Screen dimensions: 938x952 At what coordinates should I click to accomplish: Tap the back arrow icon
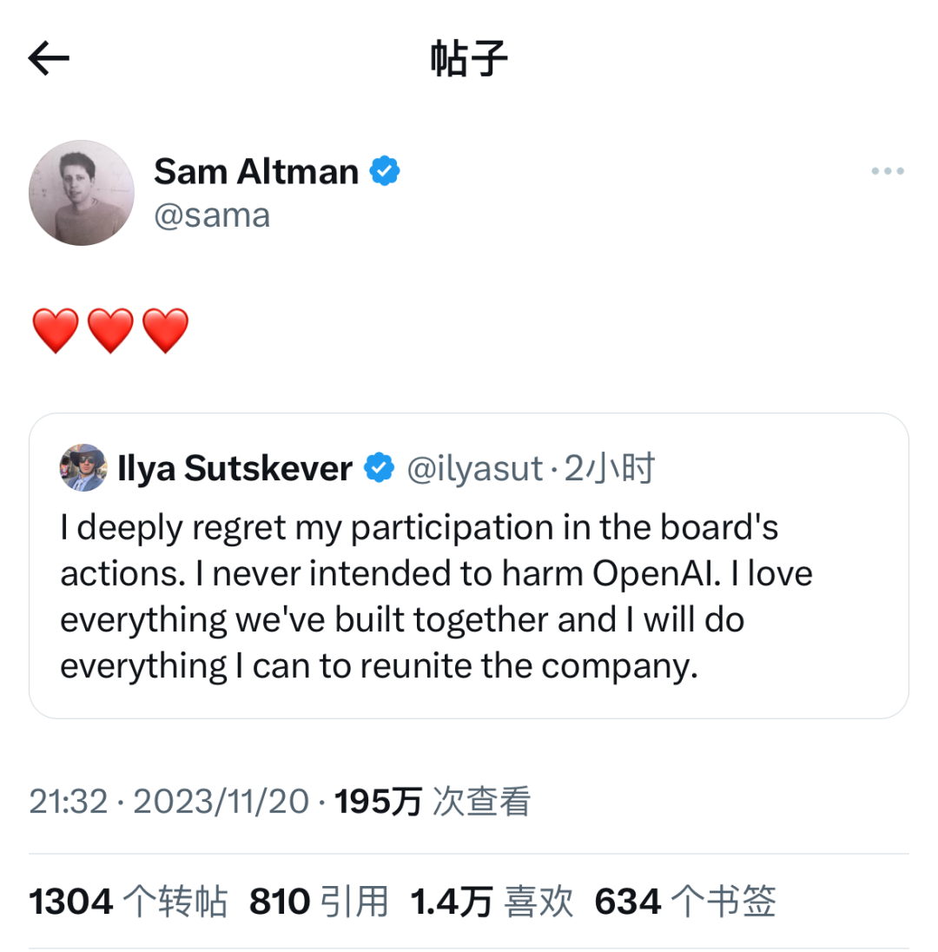(x=49, y=59)
